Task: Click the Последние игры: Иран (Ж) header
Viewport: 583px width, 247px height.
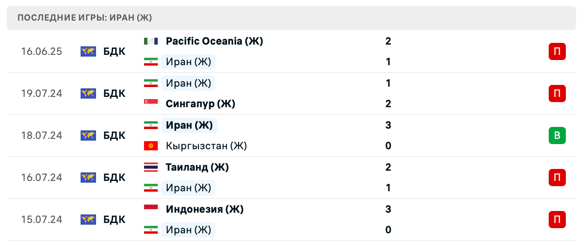Action: click(x=85, y=18)
